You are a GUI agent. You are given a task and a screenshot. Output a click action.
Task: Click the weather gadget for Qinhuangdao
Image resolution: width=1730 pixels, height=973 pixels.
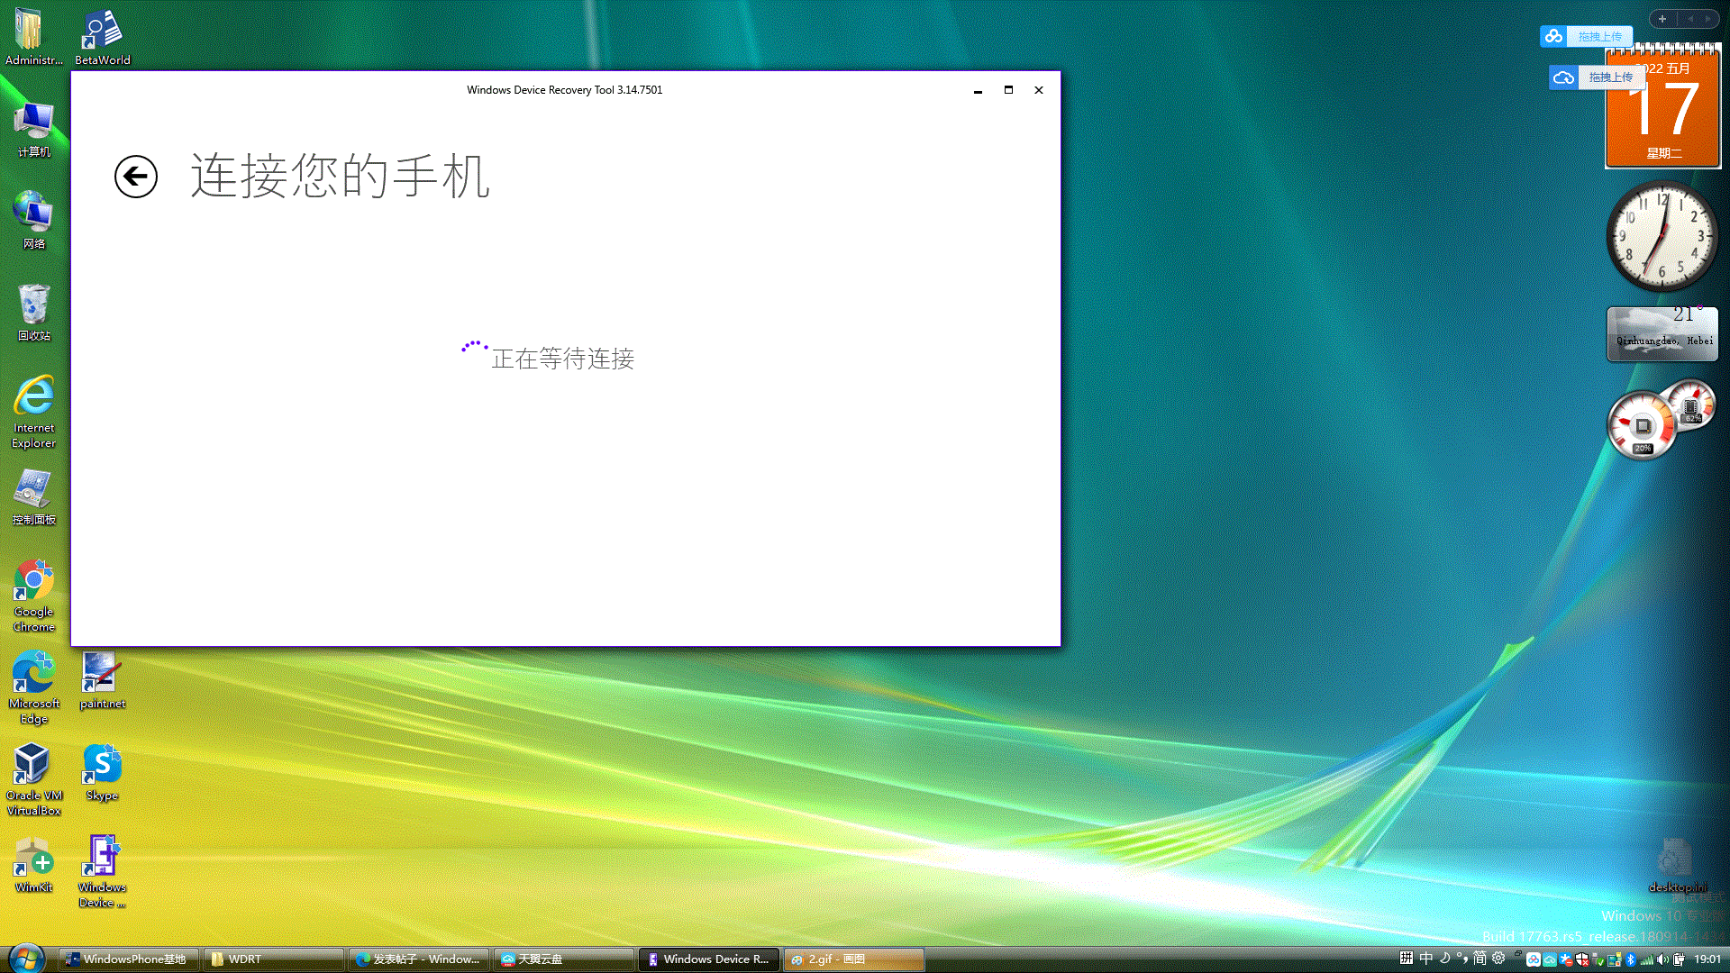pos(1662,334)
